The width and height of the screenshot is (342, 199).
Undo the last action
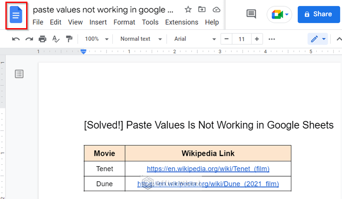pyautogui.click(x=16, y=39)
